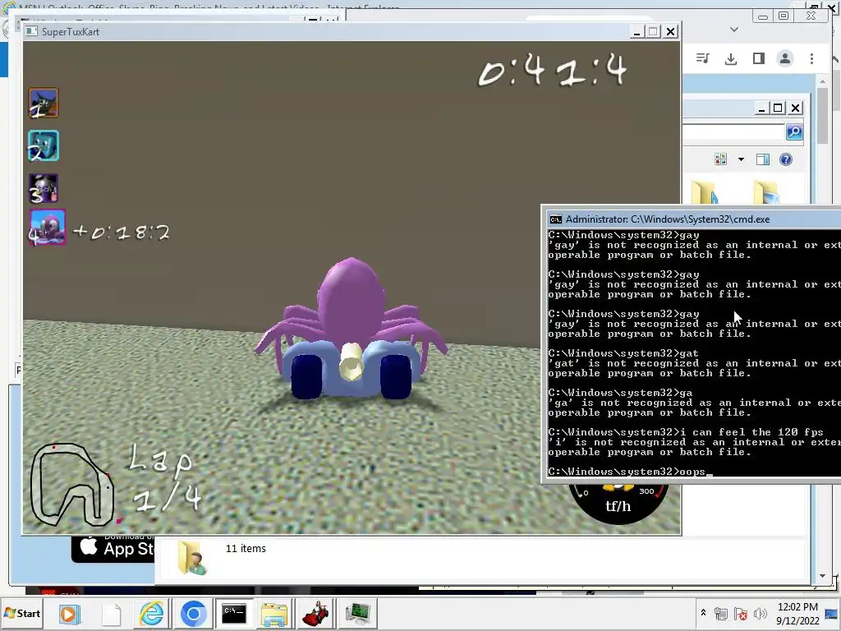Click the cmd.exe title bar icon

556,219
